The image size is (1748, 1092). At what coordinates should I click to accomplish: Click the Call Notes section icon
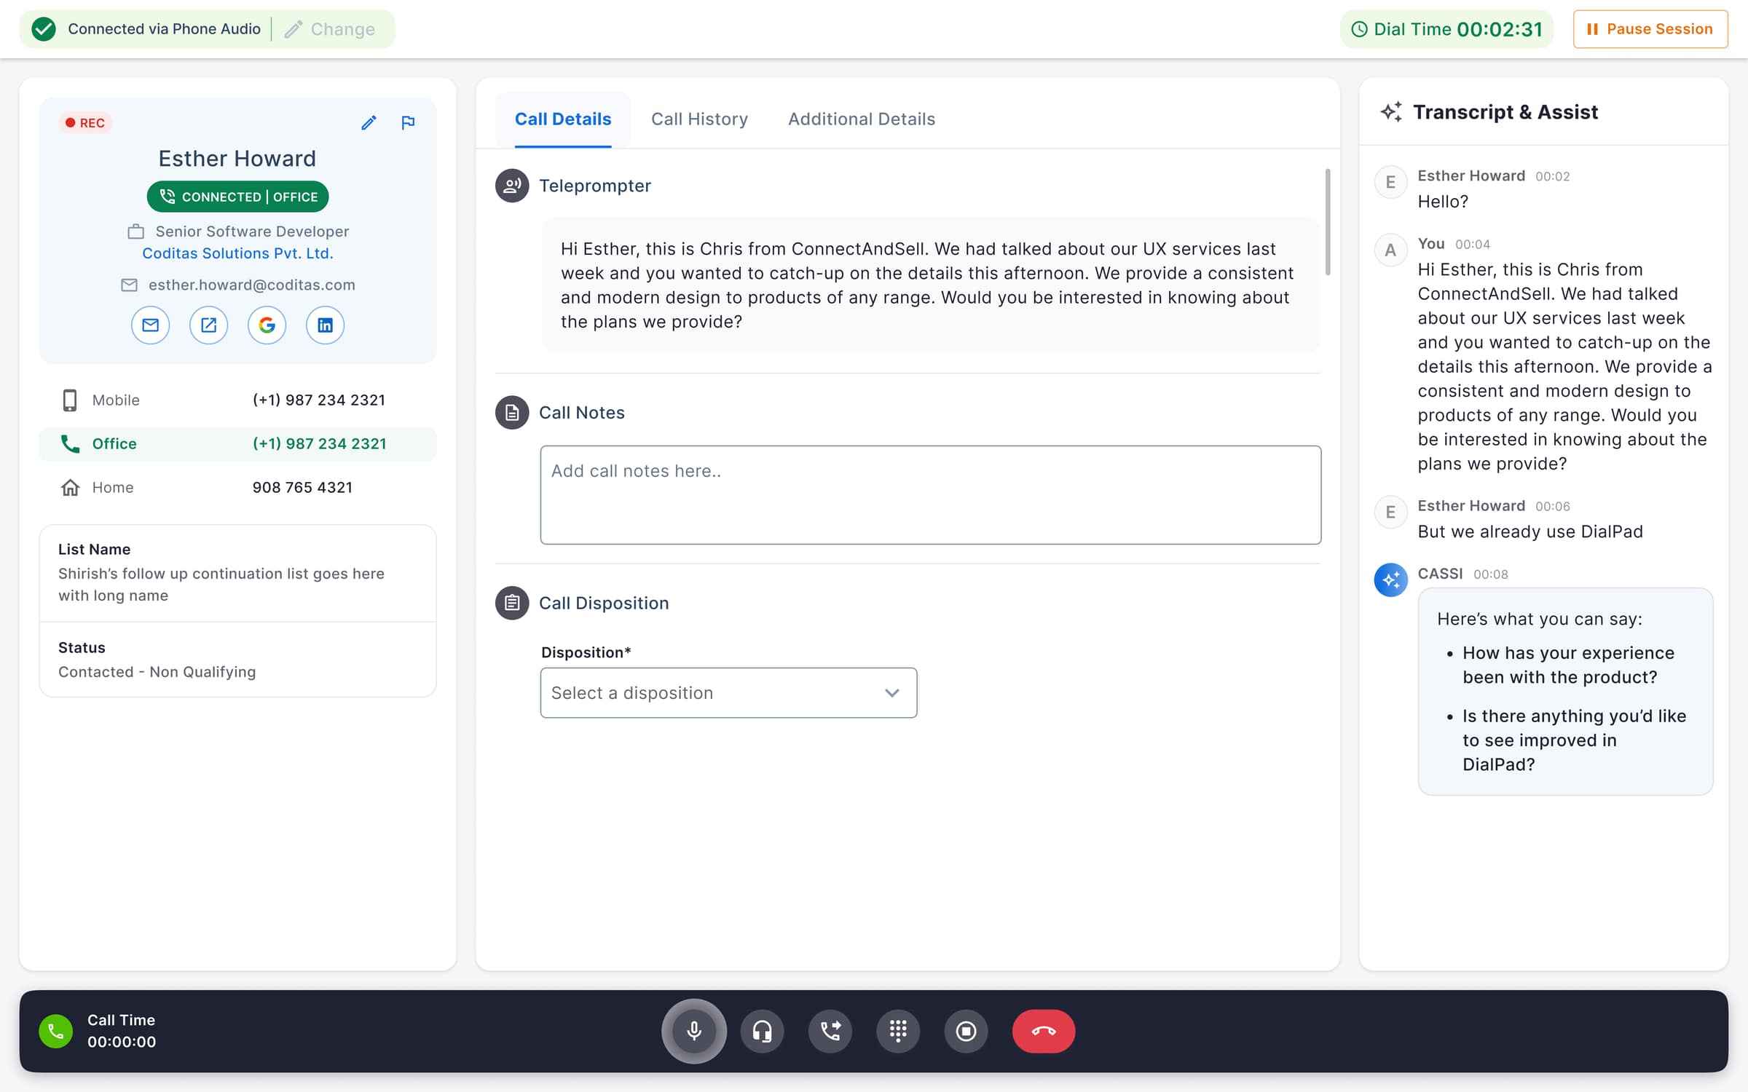512,413
